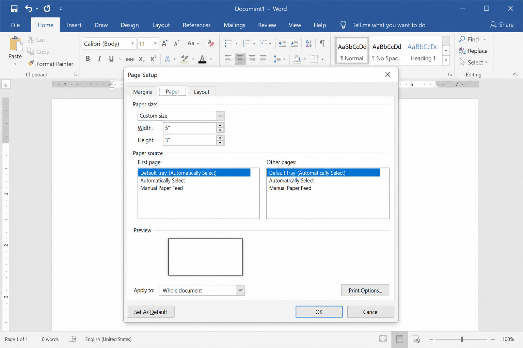This screenshot has width=523, height=348.
Task: Undo the last action
Action: (29, 8)
